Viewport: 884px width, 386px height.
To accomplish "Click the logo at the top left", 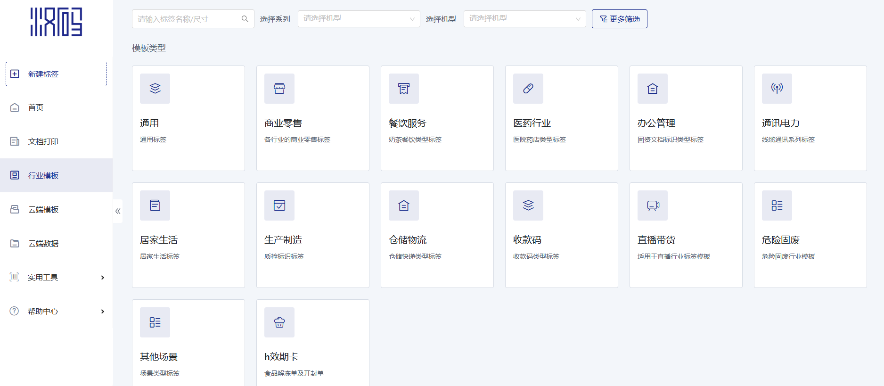I will point(56,22).
